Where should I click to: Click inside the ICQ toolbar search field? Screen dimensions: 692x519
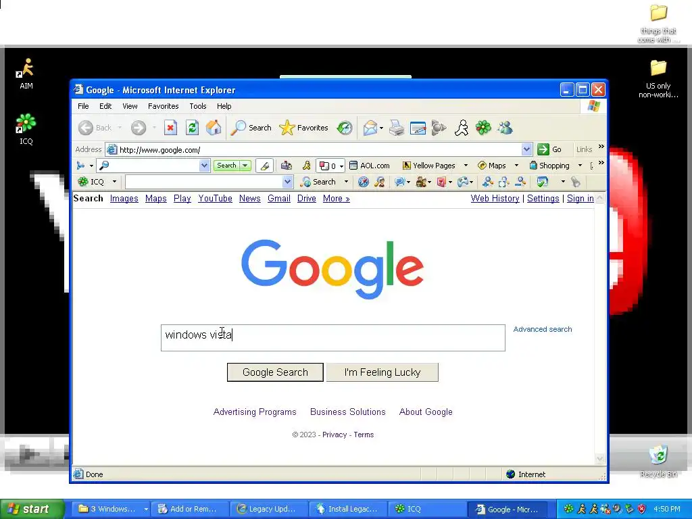point(203,182)
